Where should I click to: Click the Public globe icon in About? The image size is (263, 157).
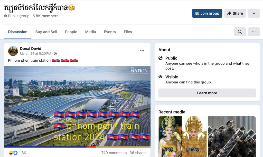pos(161,58)
